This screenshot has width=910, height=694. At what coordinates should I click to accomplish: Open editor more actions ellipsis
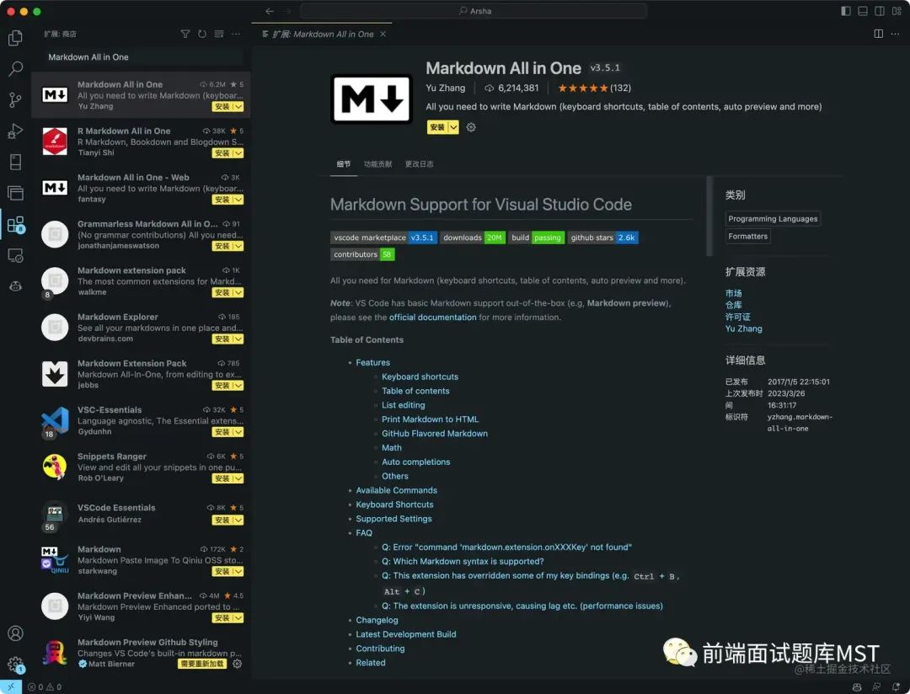(895, 35)
